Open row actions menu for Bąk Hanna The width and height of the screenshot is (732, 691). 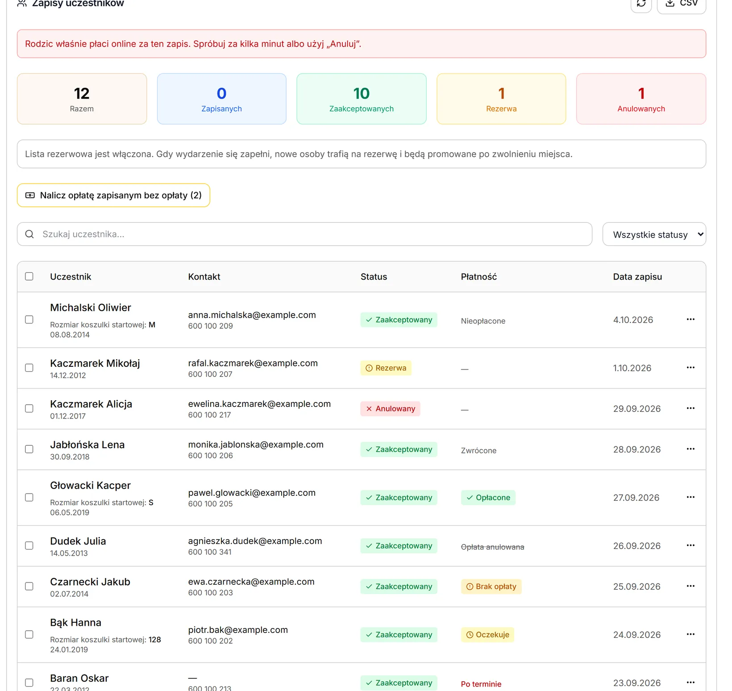pos(690,634)
